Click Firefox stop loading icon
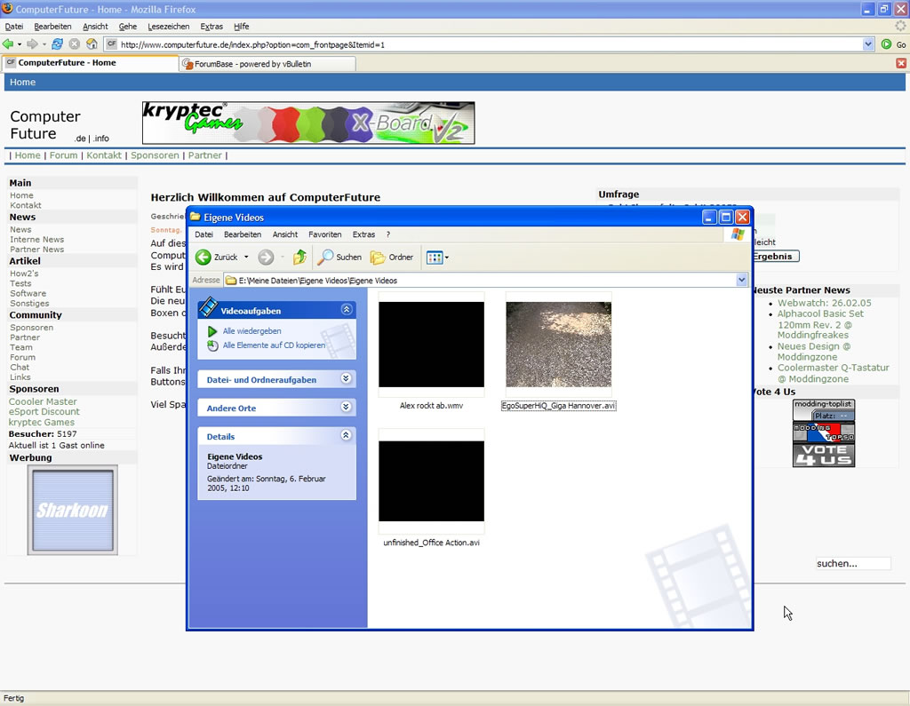The height and width of the screenshot is (706, 910). point(75,44)
